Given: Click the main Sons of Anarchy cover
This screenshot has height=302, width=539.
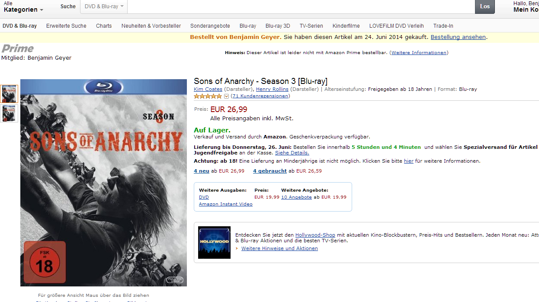Looking at the screenshot, I should click(103, 183).
